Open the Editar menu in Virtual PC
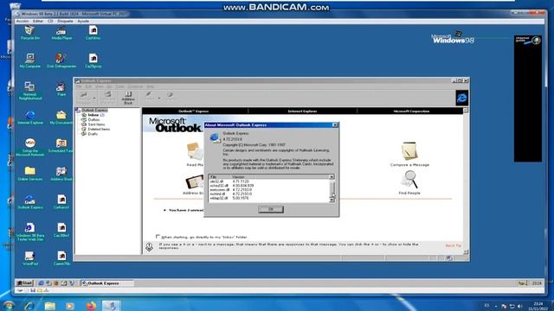The width and height of the screenshot is (554, 311). click(38, 21)
